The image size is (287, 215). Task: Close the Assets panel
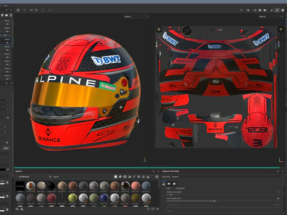pyautogui.click(x=158, y=171)
